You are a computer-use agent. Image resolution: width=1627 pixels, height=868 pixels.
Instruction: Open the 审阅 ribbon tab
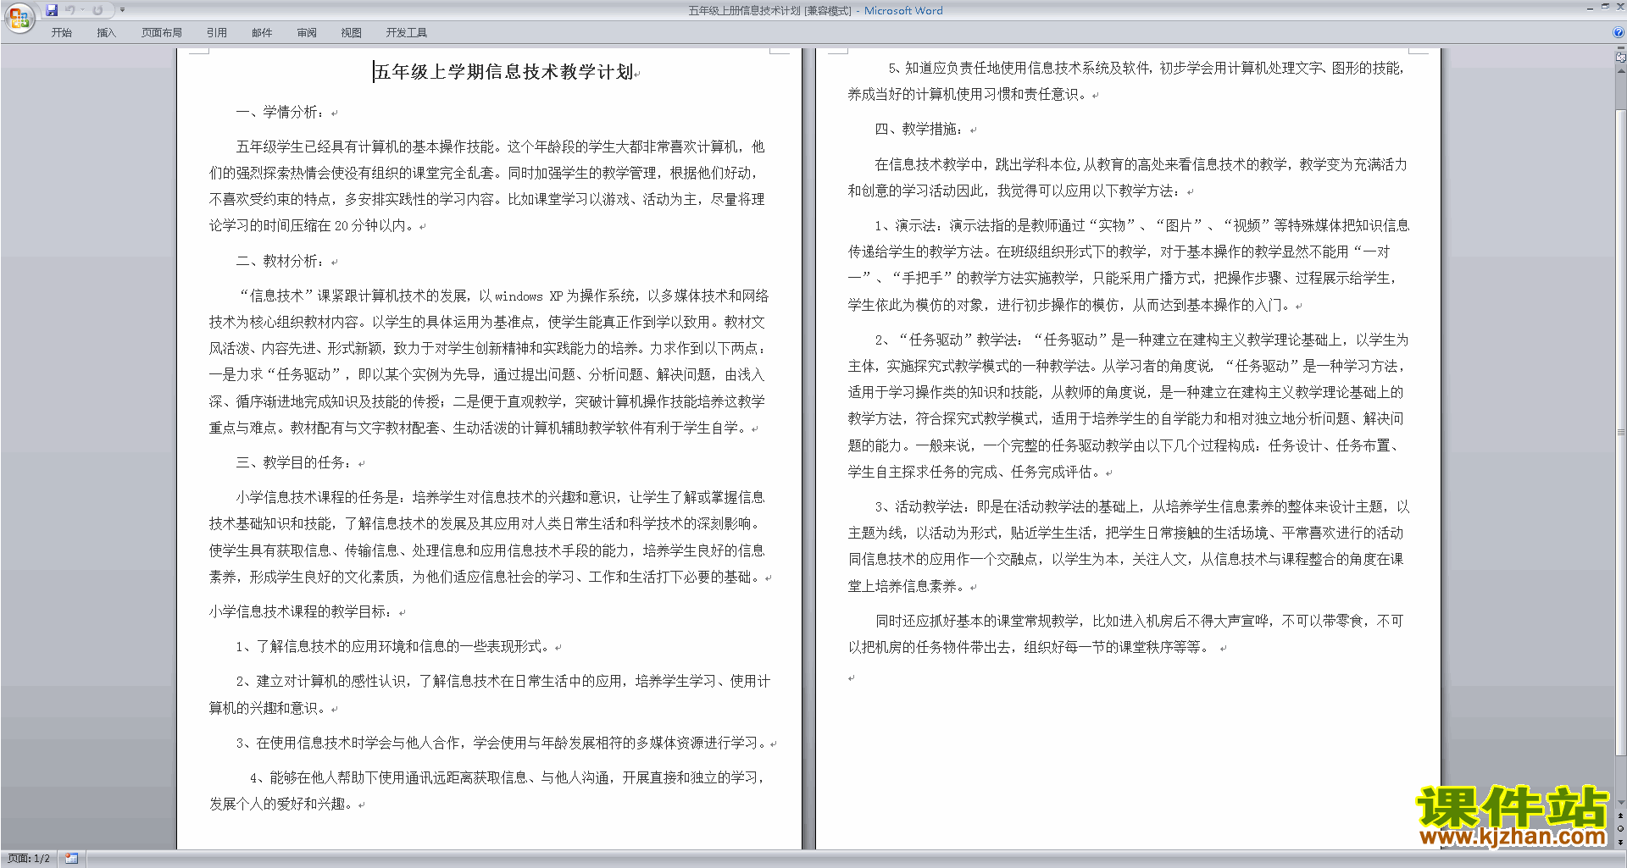click(x=306, y=33)
